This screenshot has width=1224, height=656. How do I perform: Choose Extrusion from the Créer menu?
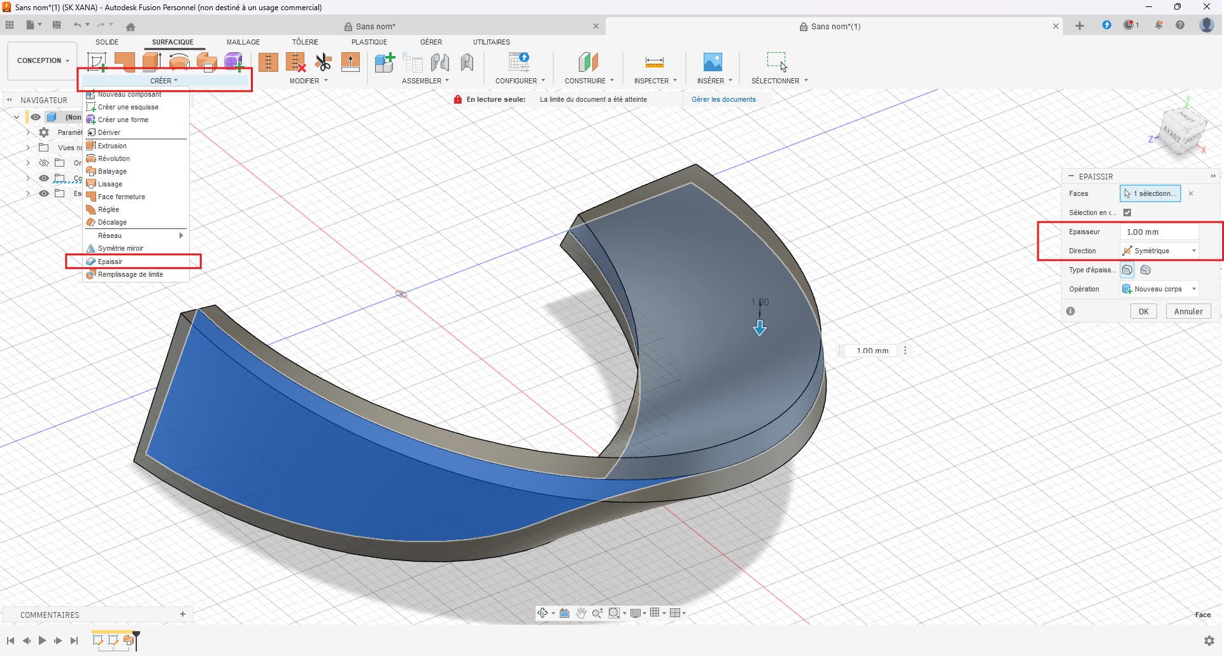(x=112, y=146)
